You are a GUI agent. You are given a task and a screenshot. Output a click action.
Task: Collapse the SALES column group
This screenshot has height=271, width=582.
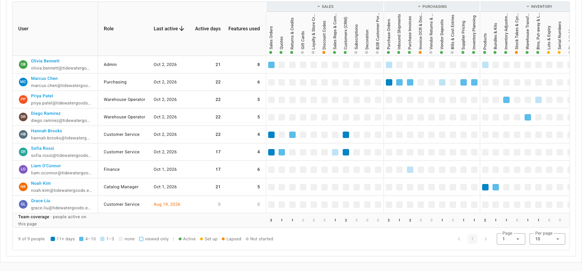click(x=325, y=6)
